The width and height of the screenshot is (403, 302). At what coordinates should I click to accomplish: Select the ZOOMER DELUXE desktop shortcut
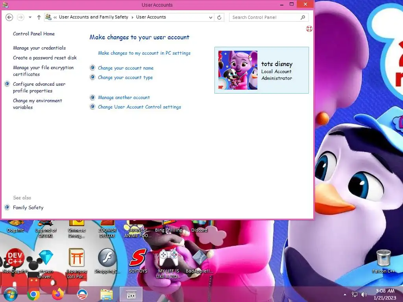[107, 229]
